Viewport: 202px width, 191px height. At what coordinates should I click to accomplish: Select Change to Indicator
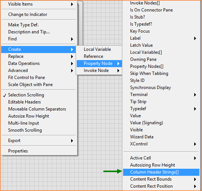pos(39,14)
